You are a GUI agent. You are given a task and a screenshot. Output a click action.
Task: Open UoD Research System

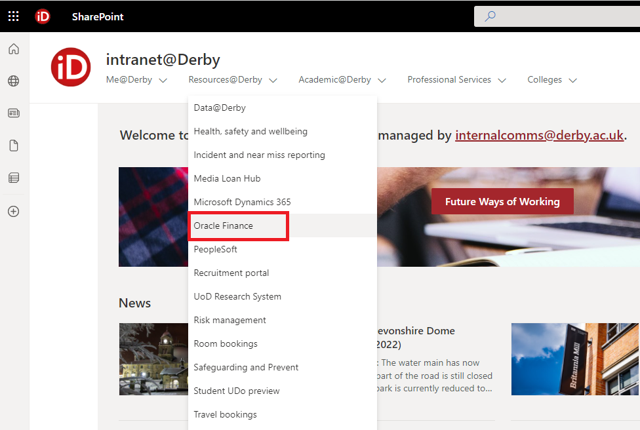(x=283, y=296)
